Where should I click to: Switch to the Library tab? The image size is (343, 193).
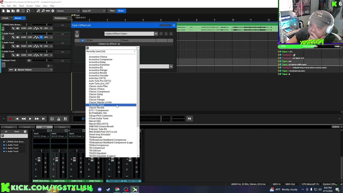pyautogui.click(x=62, y=127)
